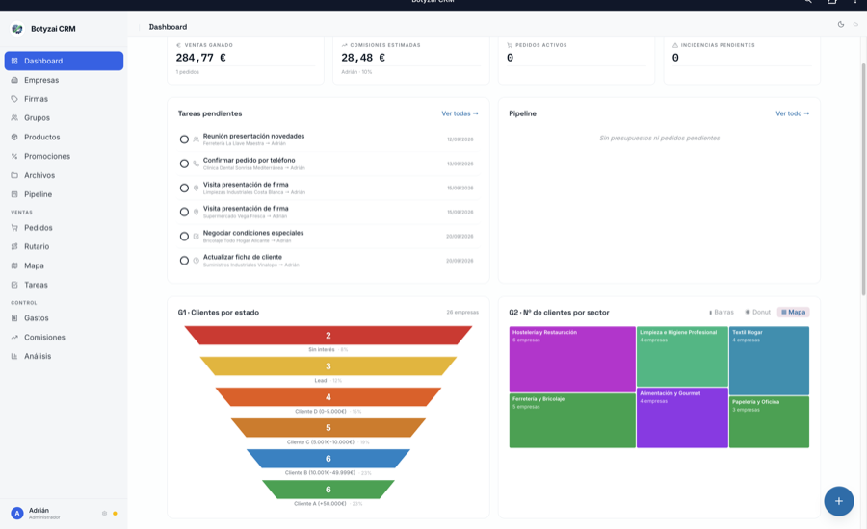This screenshot has height=529, width=867.
Task: Click the blue A user avatar
Action: [x=17, y=513]
